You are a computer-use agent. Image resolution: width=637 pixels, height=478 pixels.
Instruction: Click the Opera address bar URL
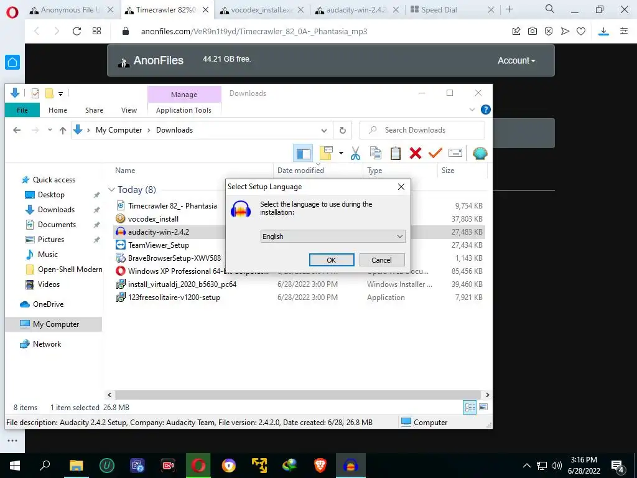[x=254, y=31]
